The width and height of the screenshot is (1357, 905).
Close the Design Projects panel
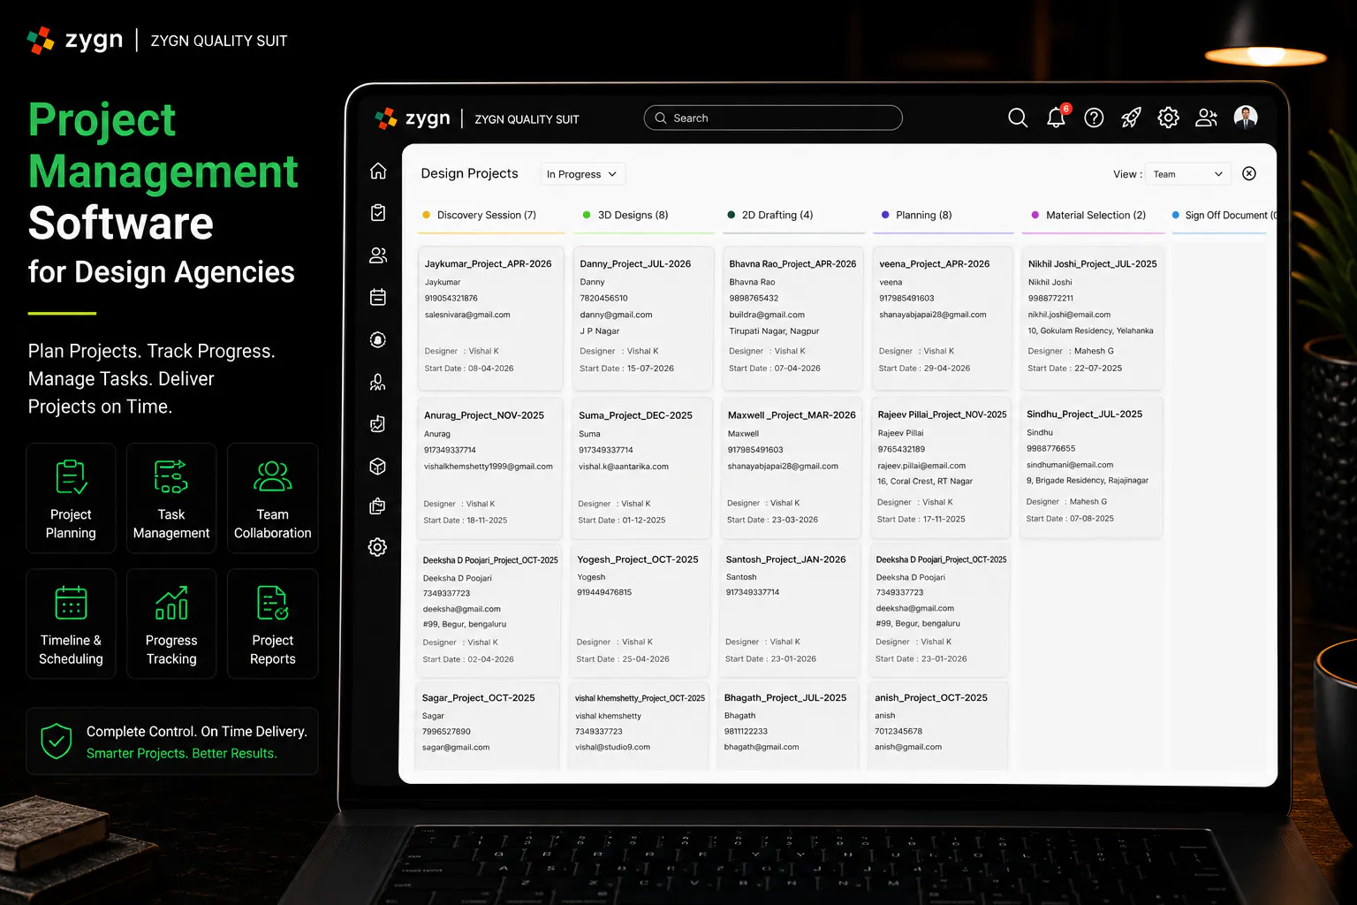(x=1249, y=173)
